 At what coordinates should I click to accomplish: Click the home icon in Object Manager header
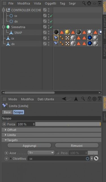click(x=89, y=3)
